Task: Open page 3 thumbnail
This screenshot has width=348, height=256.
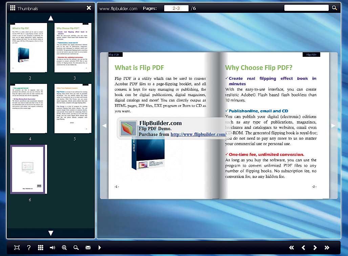Action: pos(73,48)
